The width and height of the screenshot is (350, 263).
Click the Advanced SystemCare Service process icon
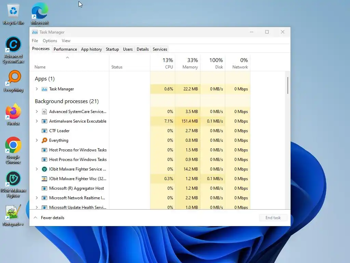(x=44, y=112)
